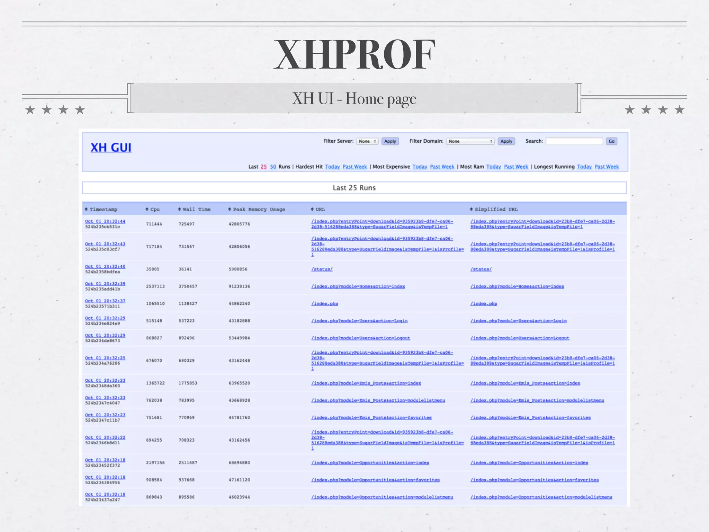This screenshot has height=532, width=709.
Task: Sort by URL column arrow icon
Action: pyautogui.click(x=312, y=209)
